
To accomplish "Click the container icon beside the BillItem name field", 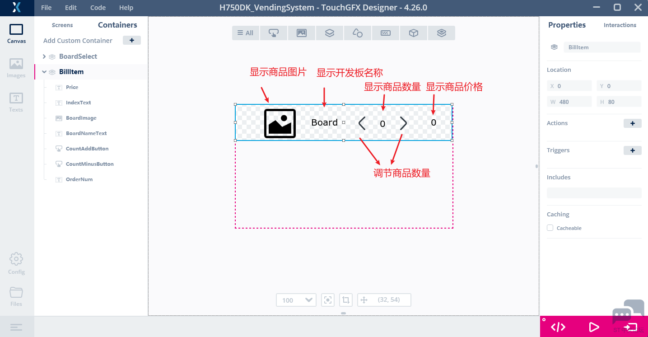I will 554,47.
